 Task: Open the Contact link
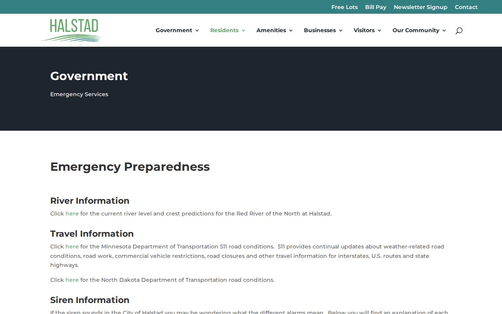tap(466, 7)
